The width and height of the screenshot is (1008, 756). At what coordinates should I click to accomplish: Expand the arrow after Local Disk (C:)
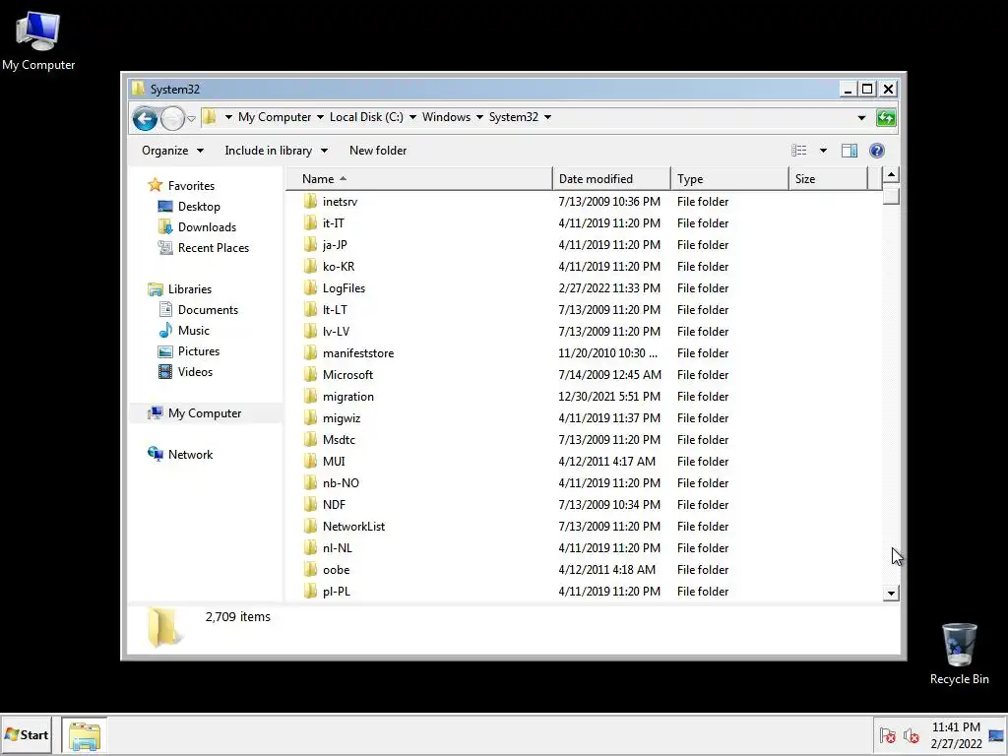(412, 117)
